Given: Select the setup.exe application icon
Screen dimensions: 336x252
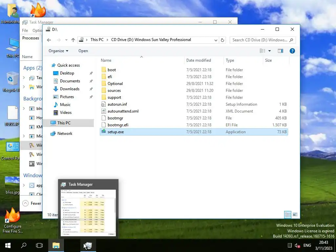Looking at the screenshot, I should 104,132.
